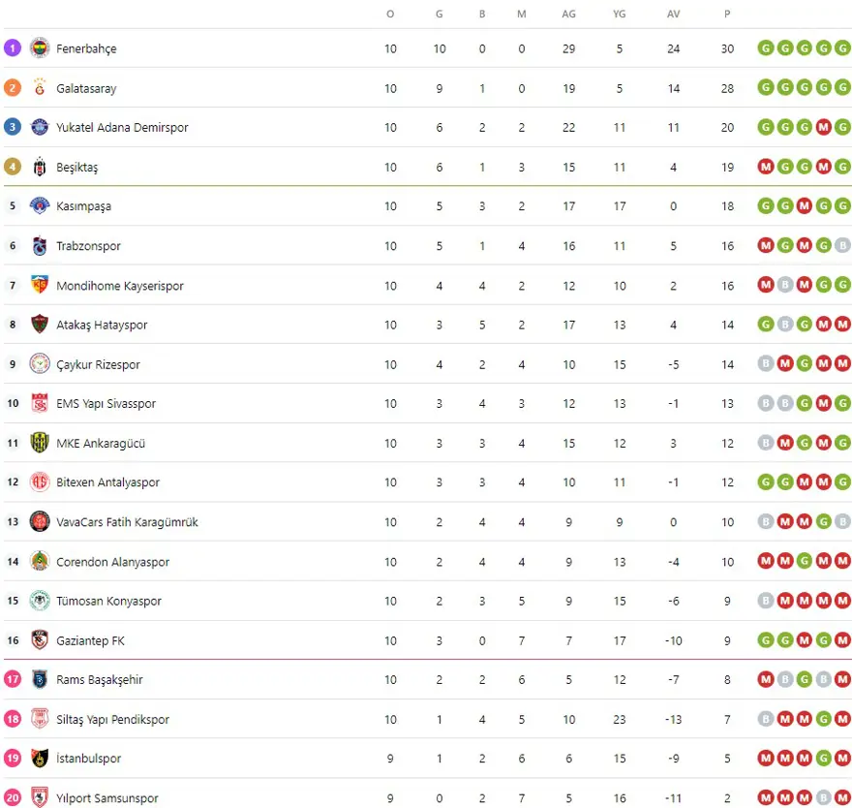Click the Tümosan Konyaspor club badge
This screenshot has width=852, height=808.
click(x=40, y=601)
